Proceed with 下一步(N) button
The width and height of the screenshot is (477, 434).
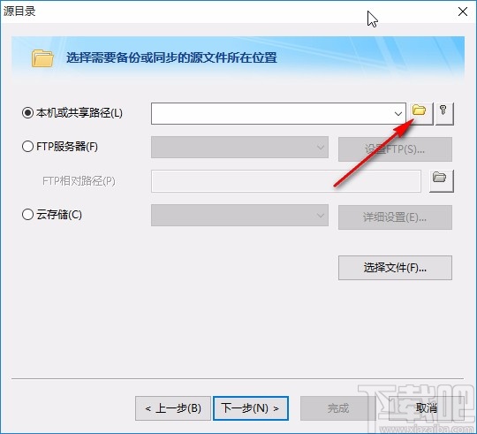pos(251,408)
